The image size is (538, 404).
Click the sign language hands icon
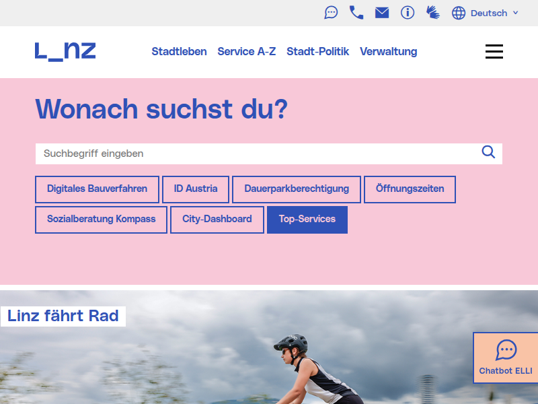pyautogui.click(x=432, y=13)
